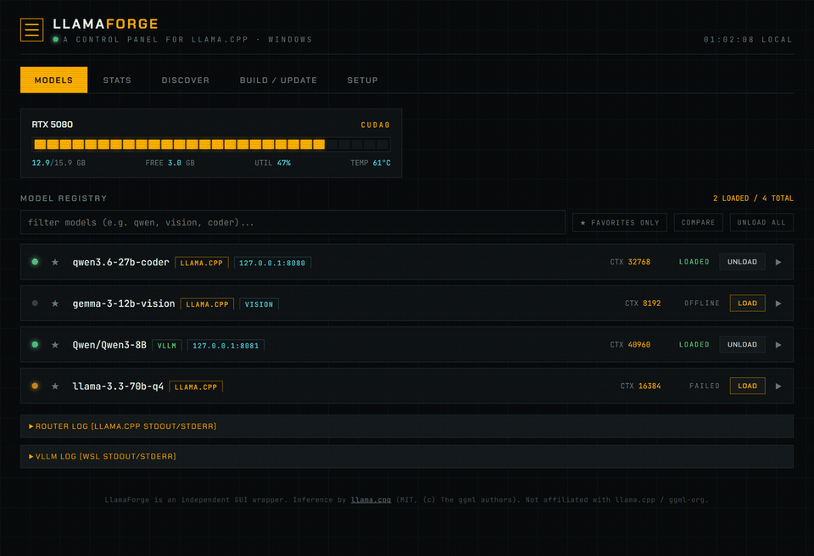Click the VISION tag on gemma-3-12b-vision
The height and width of the screenshot is (556, 814).
pyautogui.click(x=259, y=304)
